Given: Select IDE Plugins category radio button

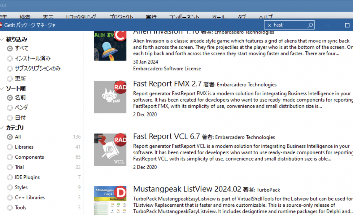Looking at the screenshot, I should coord(10,178).
